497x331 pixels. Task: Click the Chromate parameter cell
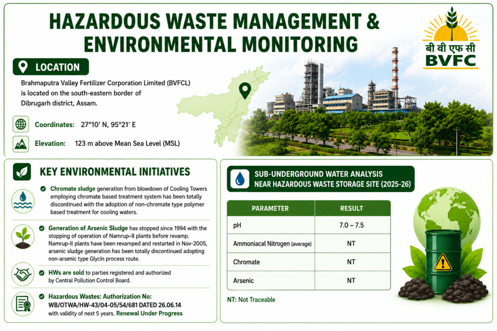pyautogui.click(x=271, y=262)
